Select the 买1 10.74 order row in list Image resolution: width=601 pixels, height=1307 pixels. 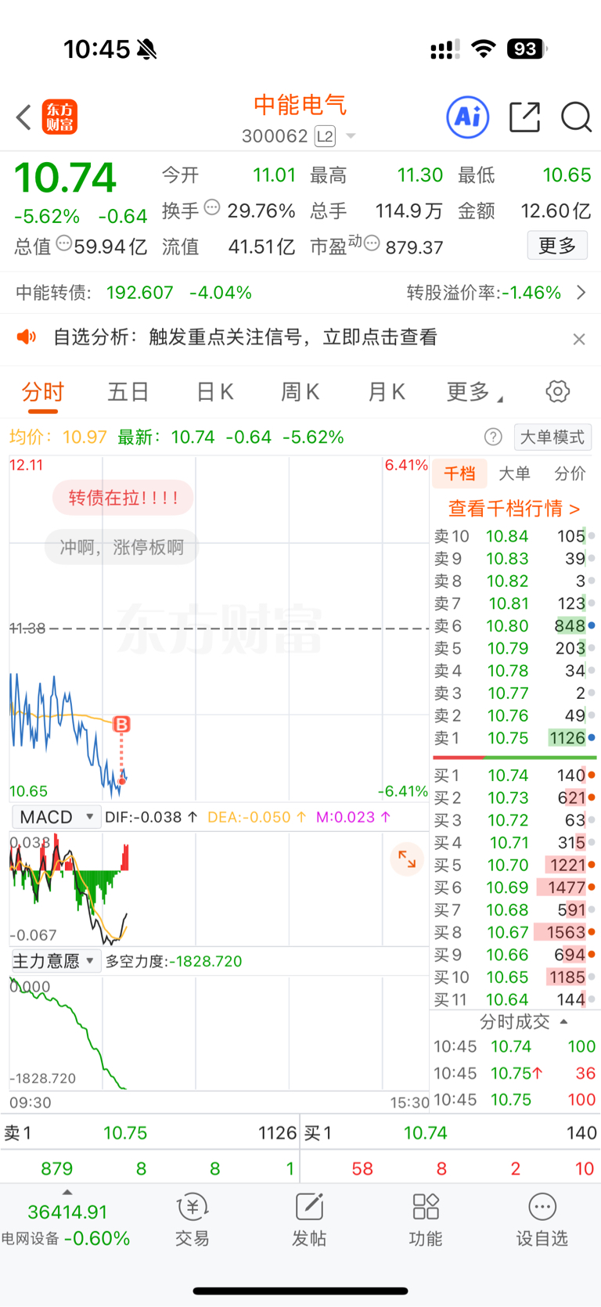pyautogui.click(x=514, y=776)
